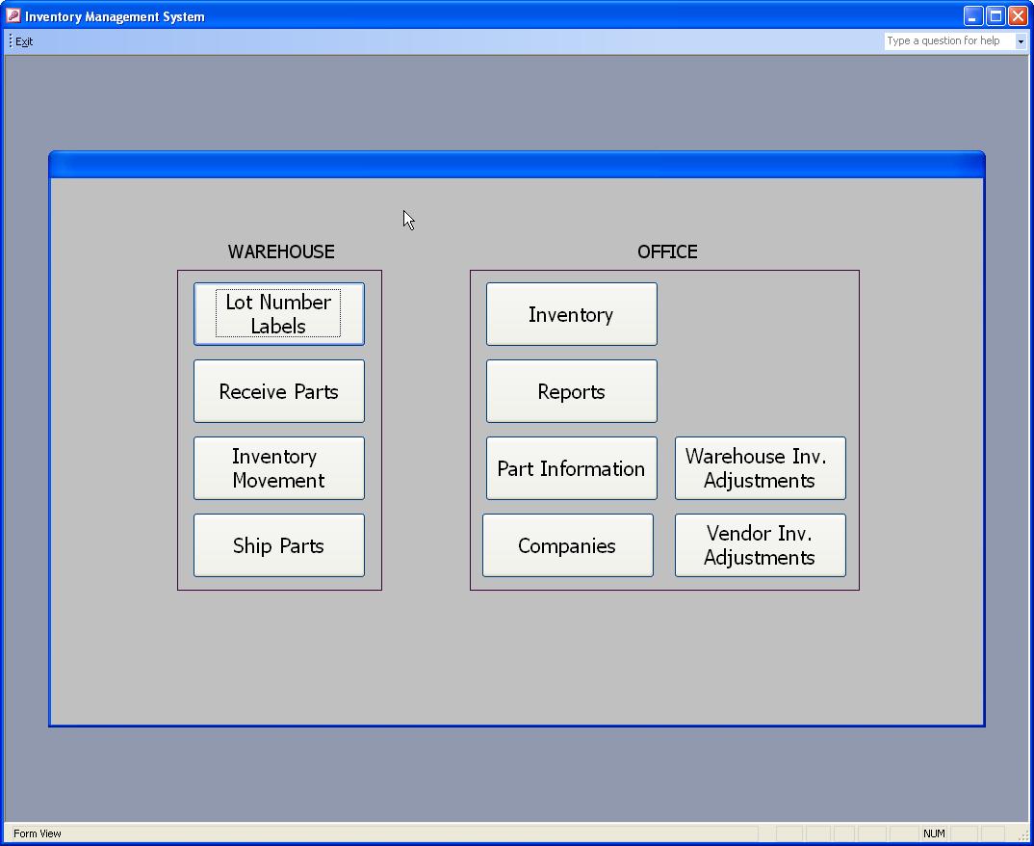Restore down the application window

995,15
